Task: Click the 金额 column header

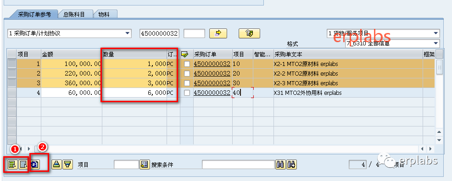Action: pyautogui.click(x=72, y=54)
